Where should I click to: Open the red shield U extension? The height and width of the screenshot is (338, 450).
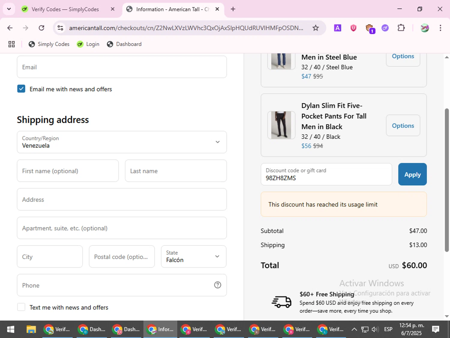(x=353, y=28)
